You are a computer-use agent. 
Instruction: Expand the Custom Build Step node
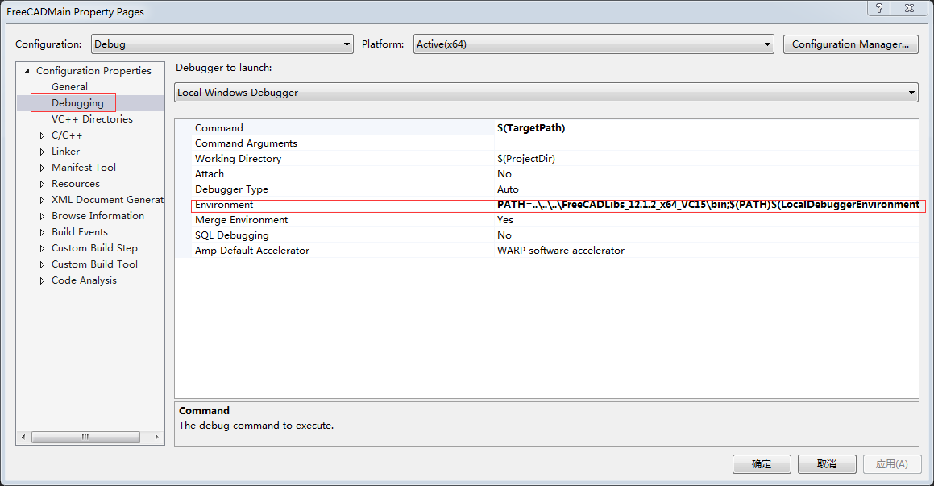point(42,248)
